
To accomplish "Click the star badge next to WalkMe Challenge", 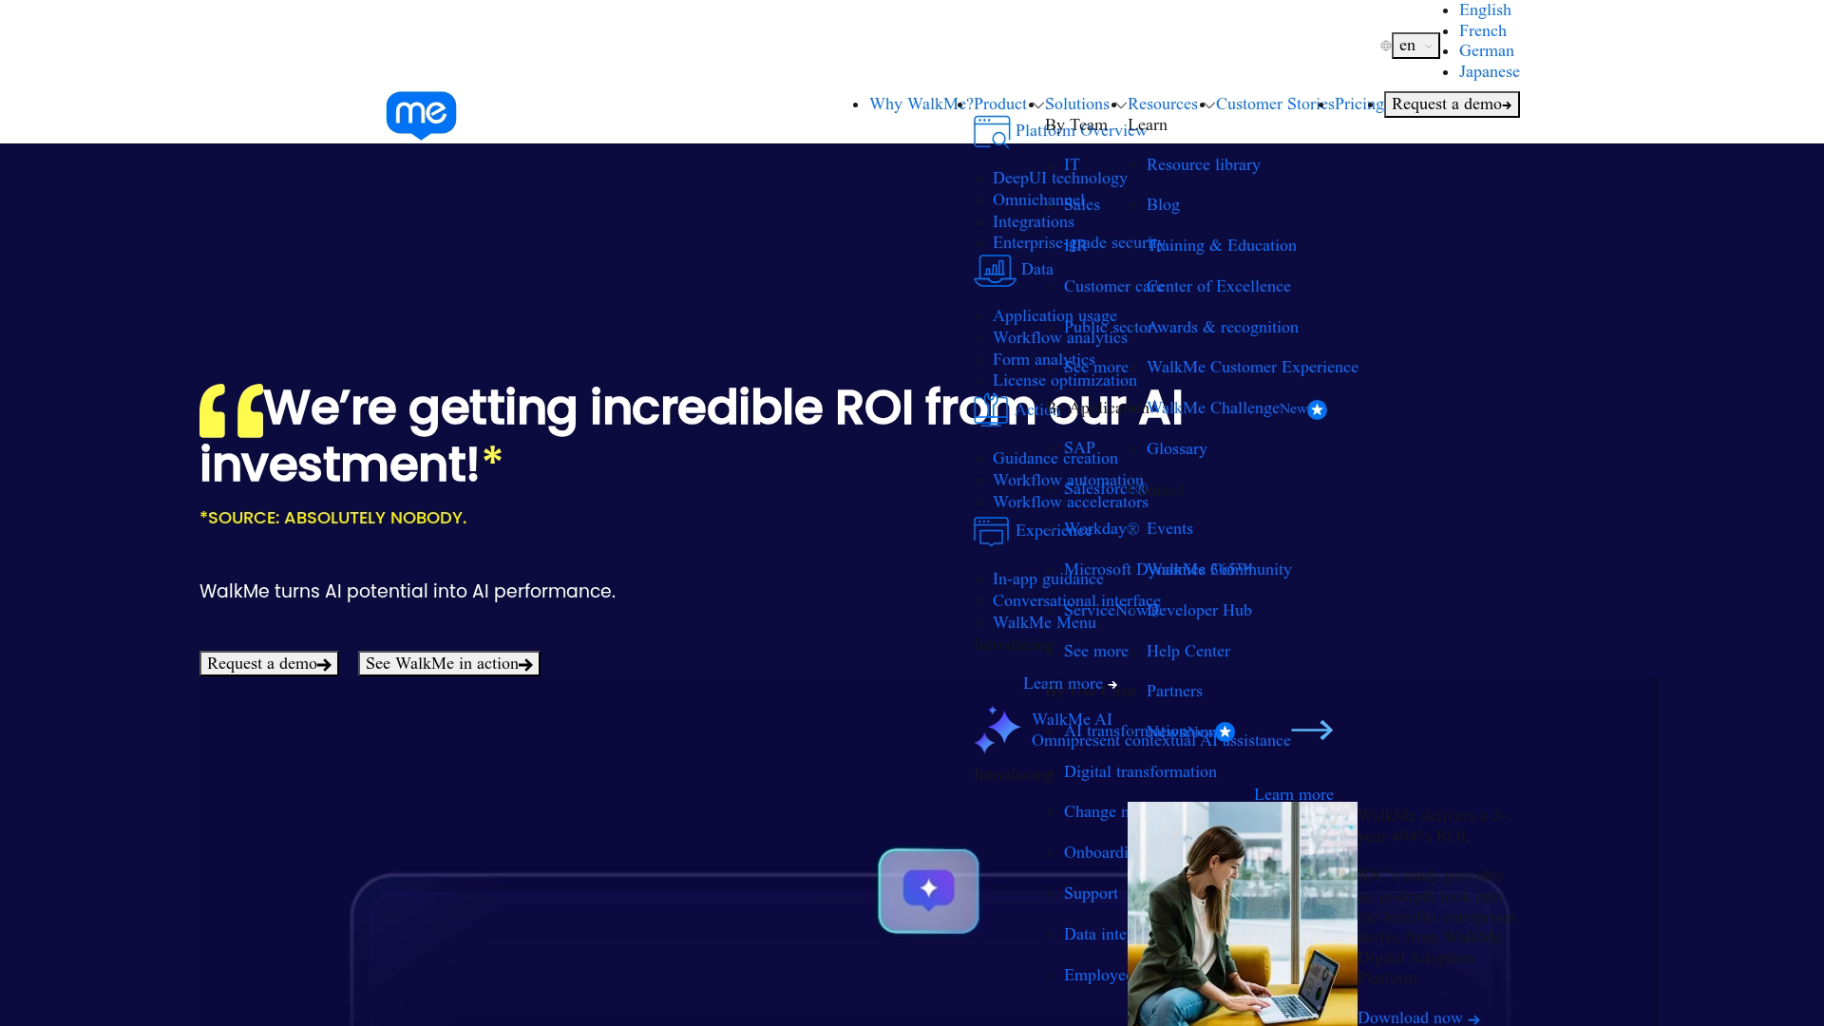I will [x=1317, y=409].
